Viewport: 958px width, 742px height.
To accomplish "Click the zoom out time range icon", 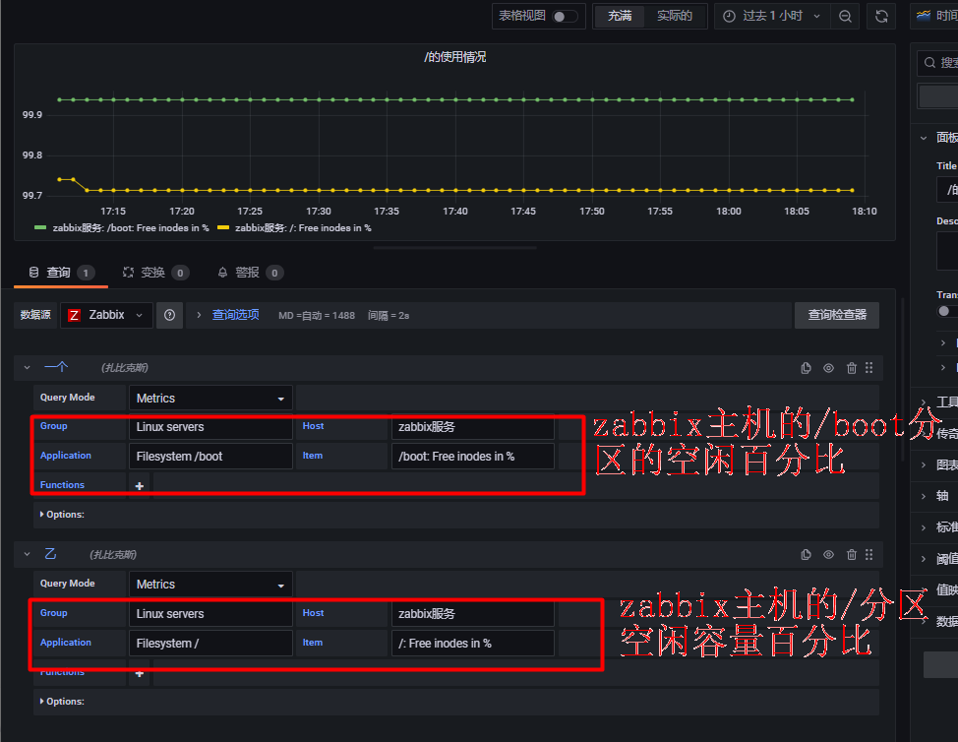I will [845, 17].
